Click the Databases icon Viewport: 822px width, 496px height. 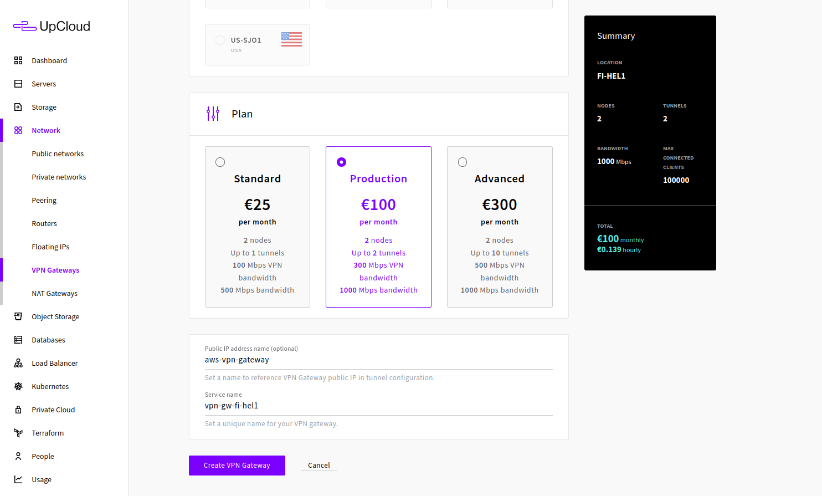(18, 340)
